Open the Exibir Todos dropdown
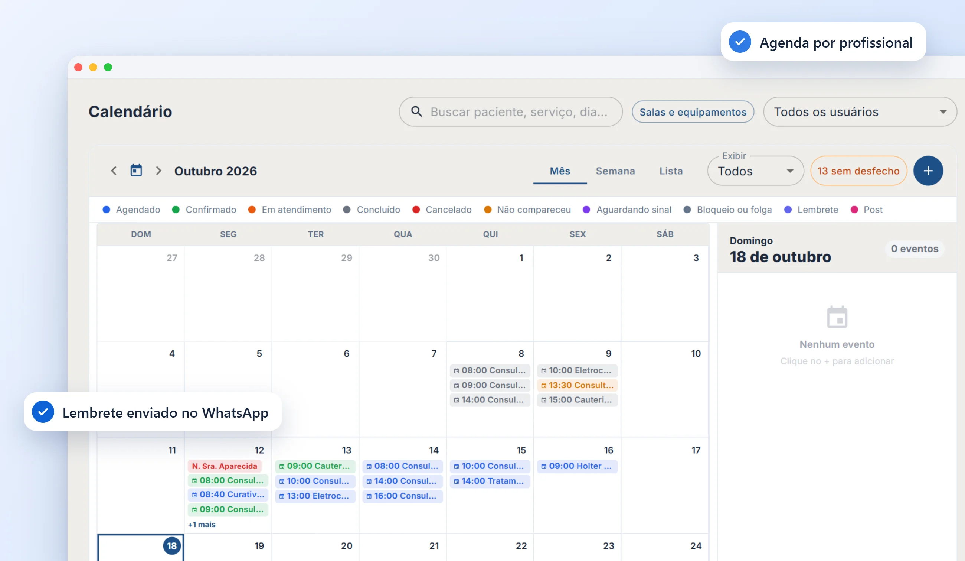Screen dimensions: 965x561 (755, 171)
